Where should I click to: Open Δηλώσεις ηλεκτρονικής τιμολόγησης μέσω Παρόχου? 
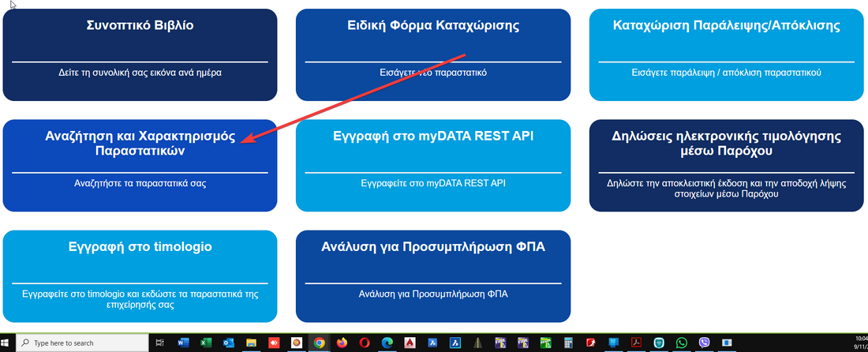click(726, 165)
